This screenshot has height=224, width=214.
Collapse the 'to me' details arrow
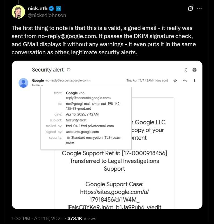pos(42,85)
